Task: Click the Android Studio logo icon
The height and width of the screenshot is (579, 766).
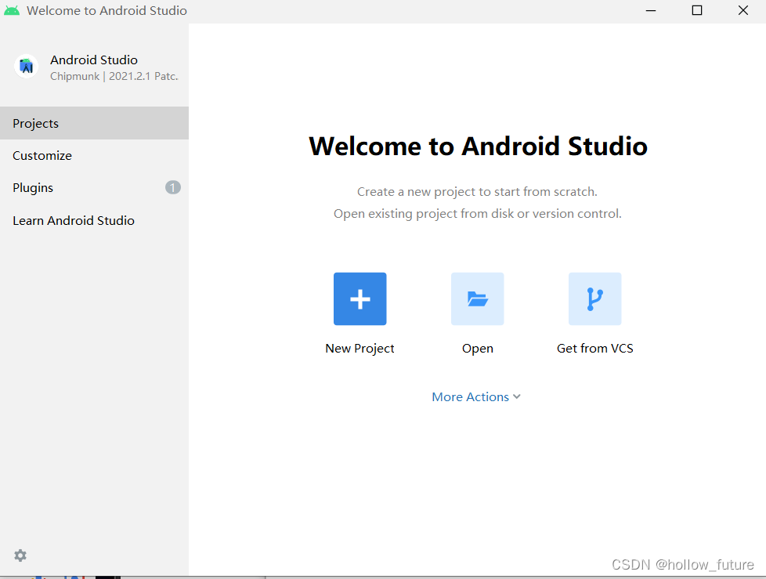Action: [27, 67]
